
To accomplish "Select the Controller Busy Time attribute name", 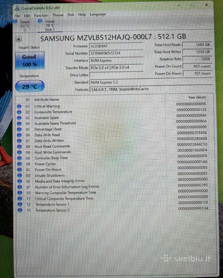I will click(51, 158).
